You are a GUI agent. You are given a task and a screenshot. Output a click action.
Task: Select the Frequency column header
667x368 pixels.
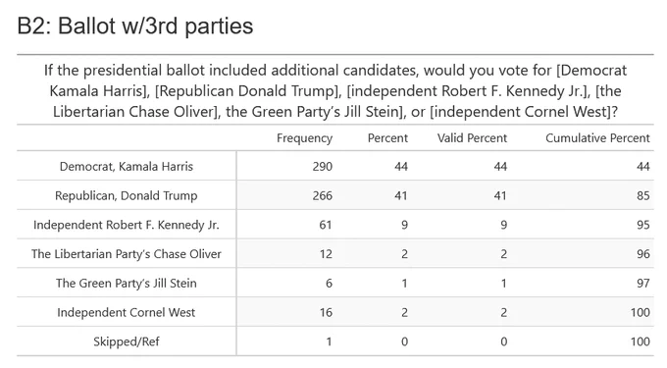tap(304, 138)
